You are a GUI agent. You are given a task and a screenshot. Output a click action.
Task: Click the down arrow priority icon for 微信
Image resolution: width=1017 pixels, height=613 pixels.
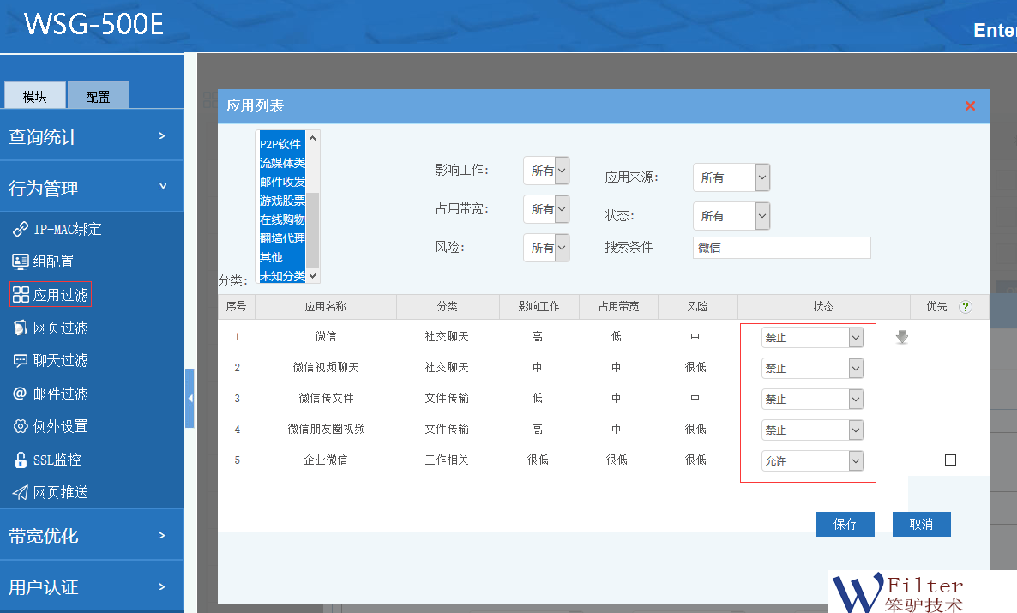(x=901, y=338)
